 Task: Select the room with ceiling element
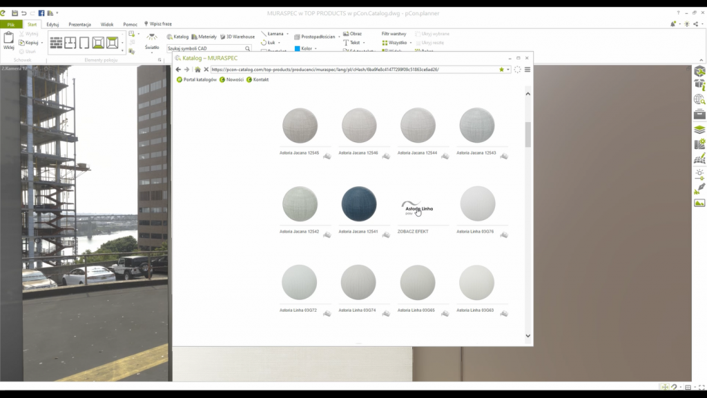[113, 43]
